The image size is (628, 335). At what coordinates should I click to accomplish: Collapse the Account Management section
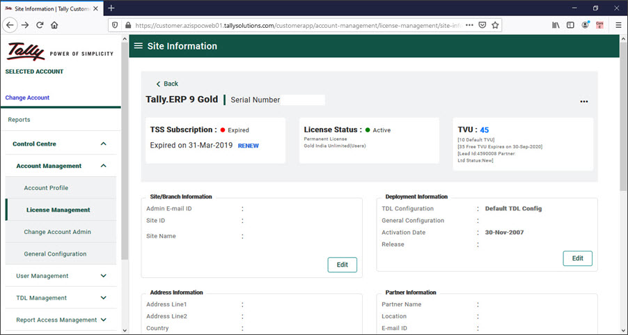coord(103,166)
